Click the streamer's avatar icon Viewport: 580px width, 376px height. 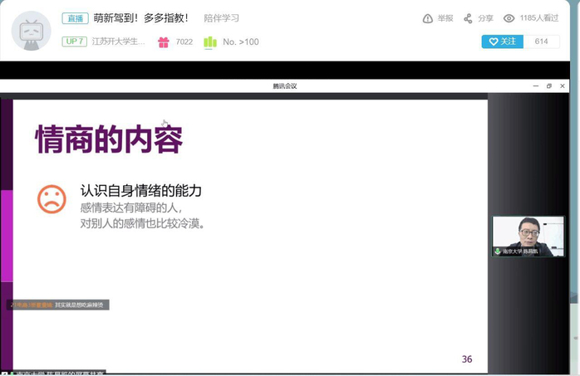tap(31, 31)
